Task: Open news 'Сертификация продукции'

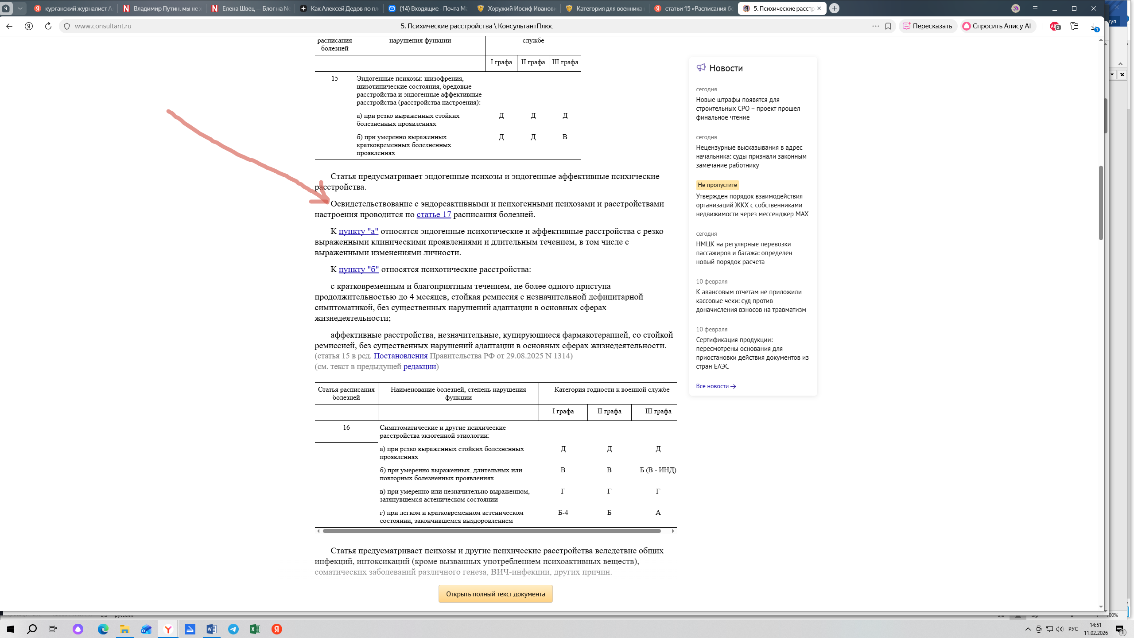Action: point(752,353)
